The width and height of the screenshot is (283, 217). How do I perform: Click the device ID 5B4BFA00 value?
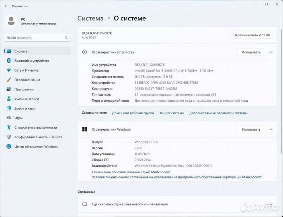166,83
